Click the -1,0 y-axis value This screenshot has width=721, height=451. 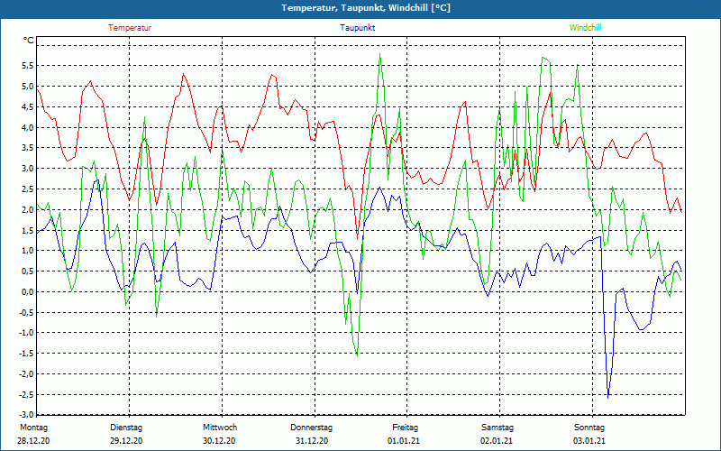(x=26, y=333)
